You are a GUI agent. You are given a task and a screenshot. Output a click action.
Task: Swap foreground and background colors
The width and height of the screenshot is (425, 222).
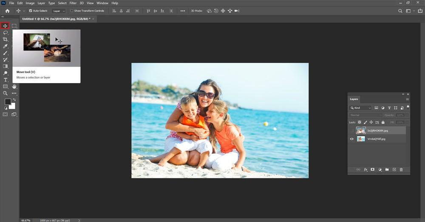[14, 100]
